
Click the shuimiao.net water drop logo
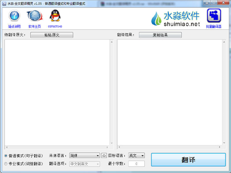click(x=156, y=19)
